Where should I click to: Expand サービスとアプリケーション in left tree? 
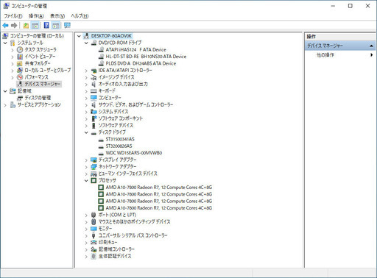[5, 105]
